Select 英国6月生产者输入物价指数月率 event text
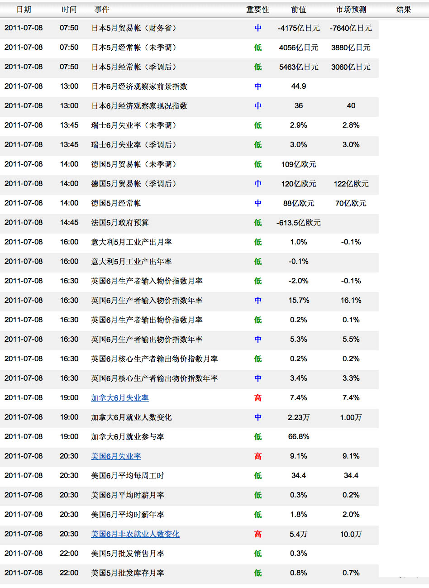 click(x=147, y=281)
